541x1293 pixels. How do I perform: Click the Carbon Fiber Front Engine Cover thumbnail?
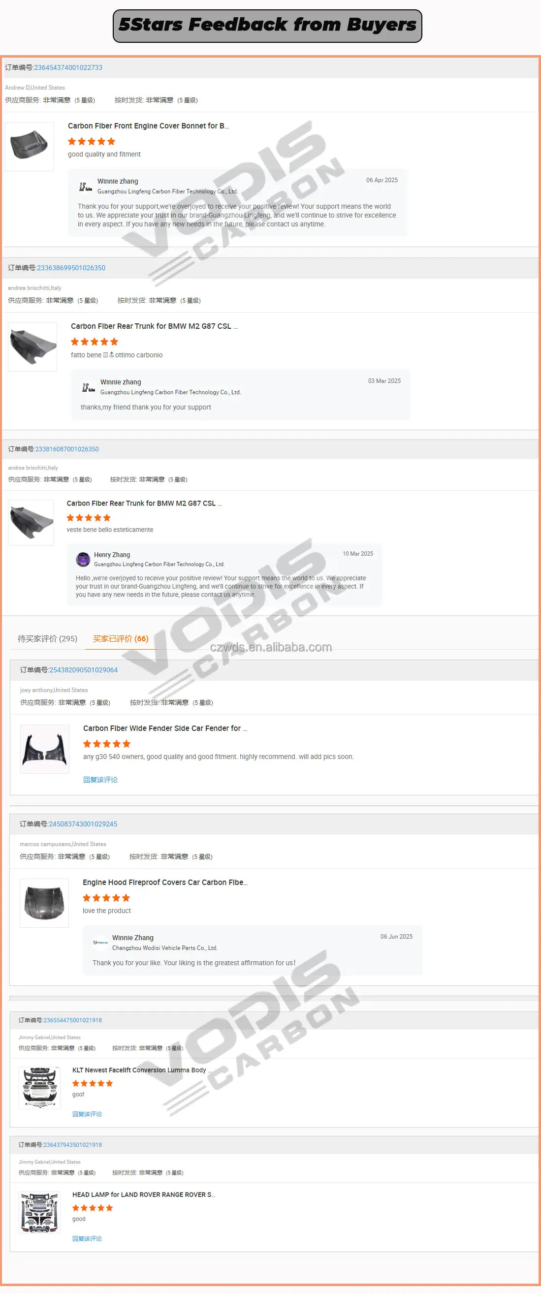[x=30, y=146]
